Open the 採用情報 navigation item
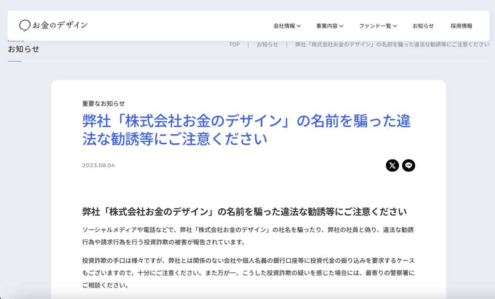Viewport: 495px width, 299px height. point(461,26)
